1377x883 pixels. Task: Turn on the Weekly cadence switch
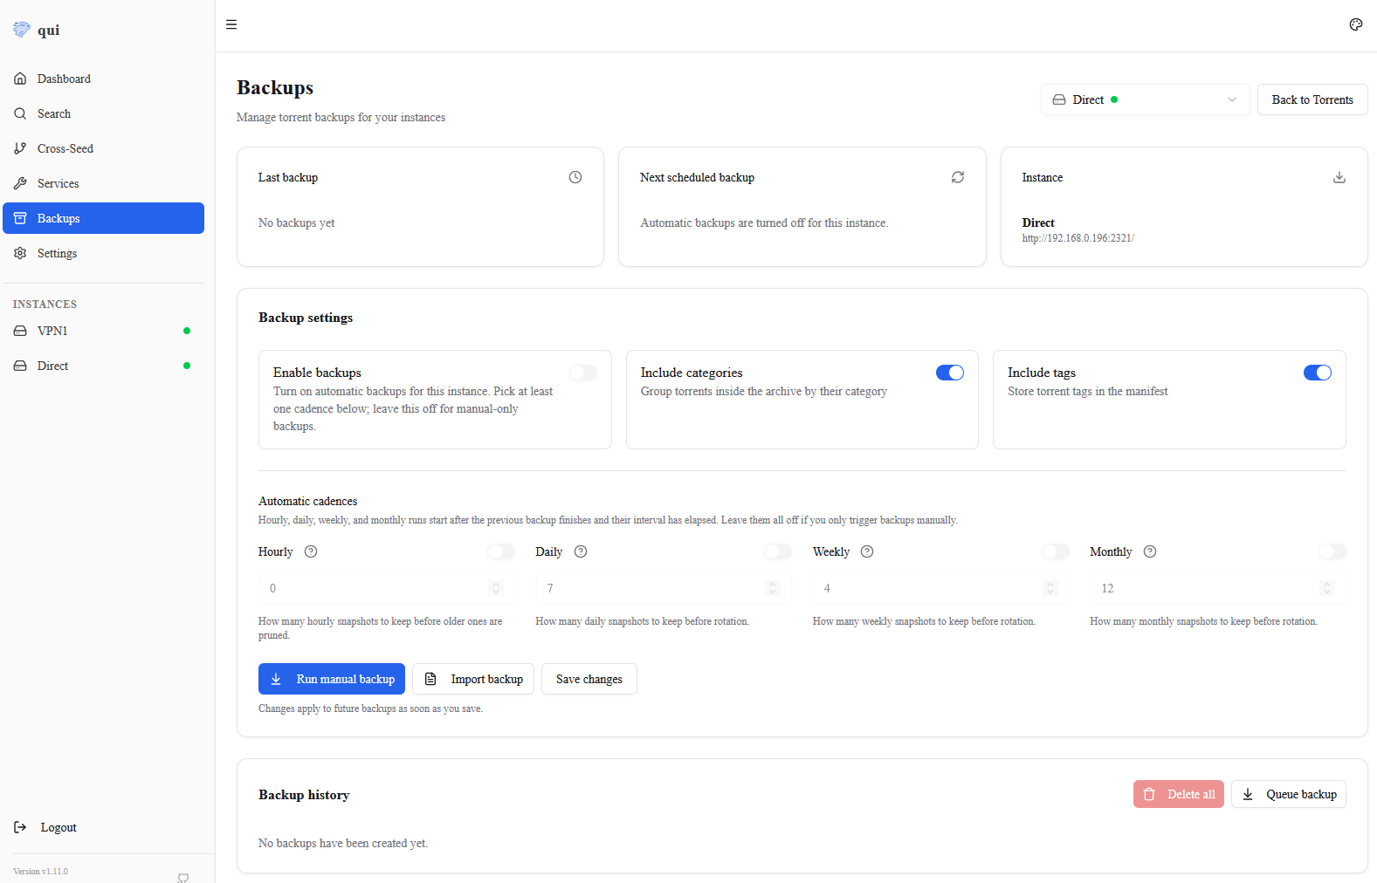[1056, 551]
